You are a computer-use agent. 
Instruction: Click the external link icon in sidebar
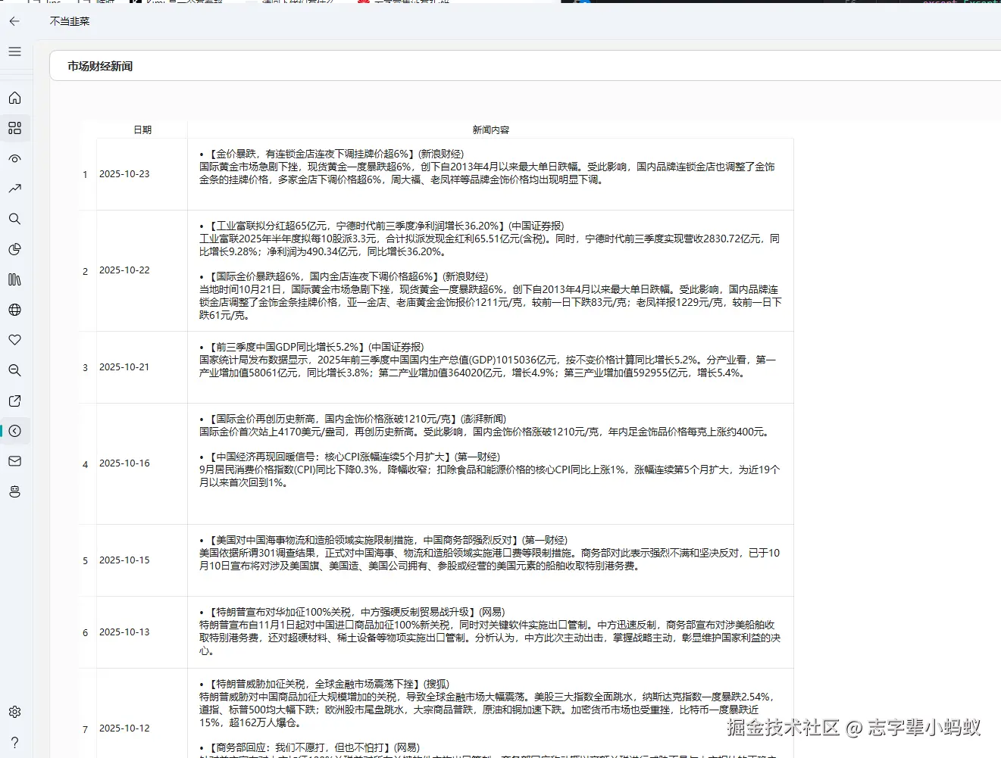(x=15, y=401)
